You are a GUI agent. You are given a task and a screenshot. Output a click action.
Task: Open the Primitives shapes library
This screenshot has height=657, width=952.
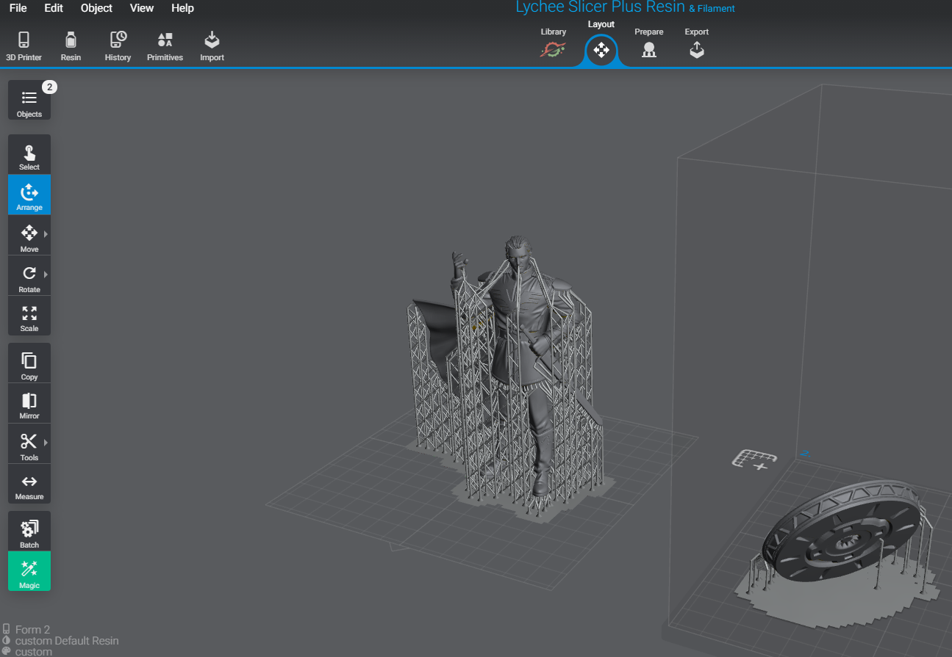tap(165, 46)
